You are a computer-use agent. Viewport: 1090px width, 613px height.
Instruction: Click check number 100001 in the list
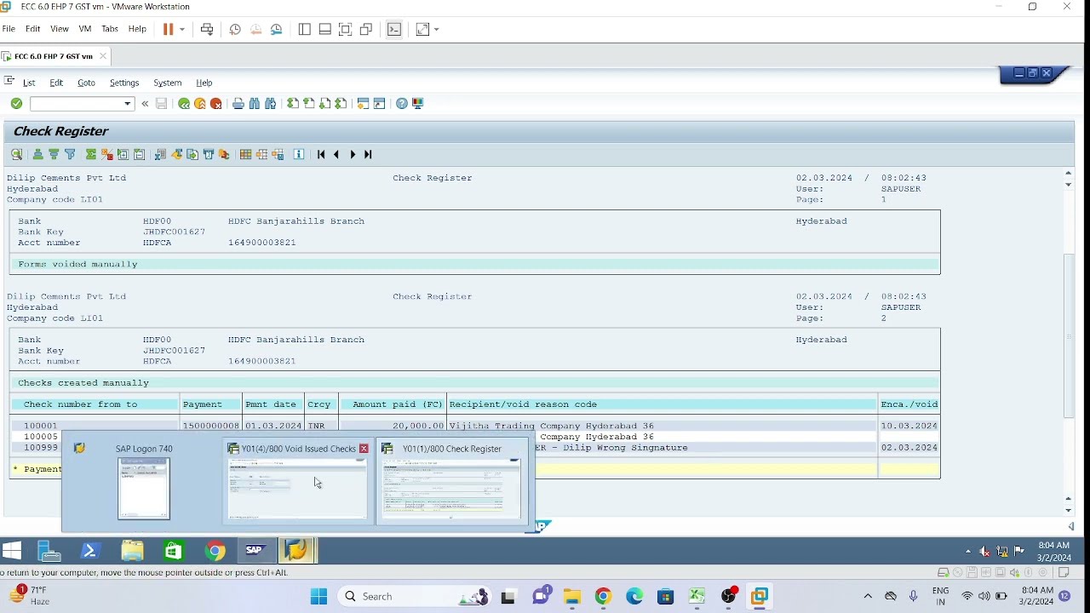tap(41, 426)
